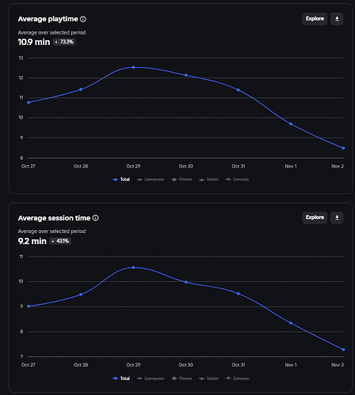Download the Average playtime chart data
355x395 pixels.
[x=337, y=19]
